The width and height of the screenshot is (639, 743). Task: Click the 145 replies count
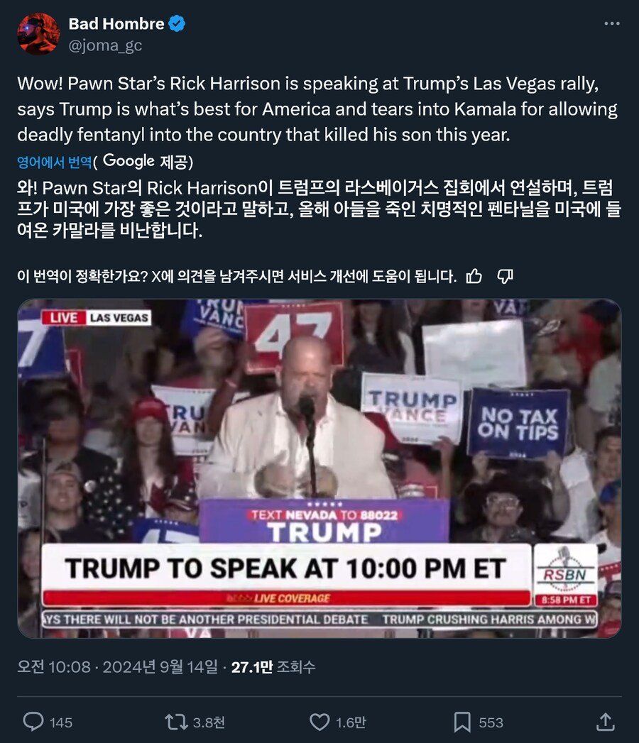(61, 722)
